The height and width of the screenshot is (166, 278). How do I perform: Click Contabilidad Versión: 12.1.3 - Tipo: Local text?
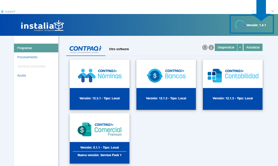pyautogui.click(x=233, y=98)
